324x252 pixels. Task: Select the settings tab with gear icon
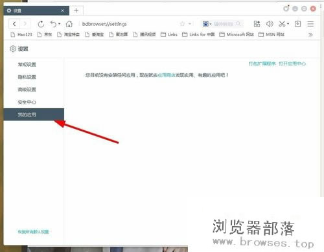point(36,10)
